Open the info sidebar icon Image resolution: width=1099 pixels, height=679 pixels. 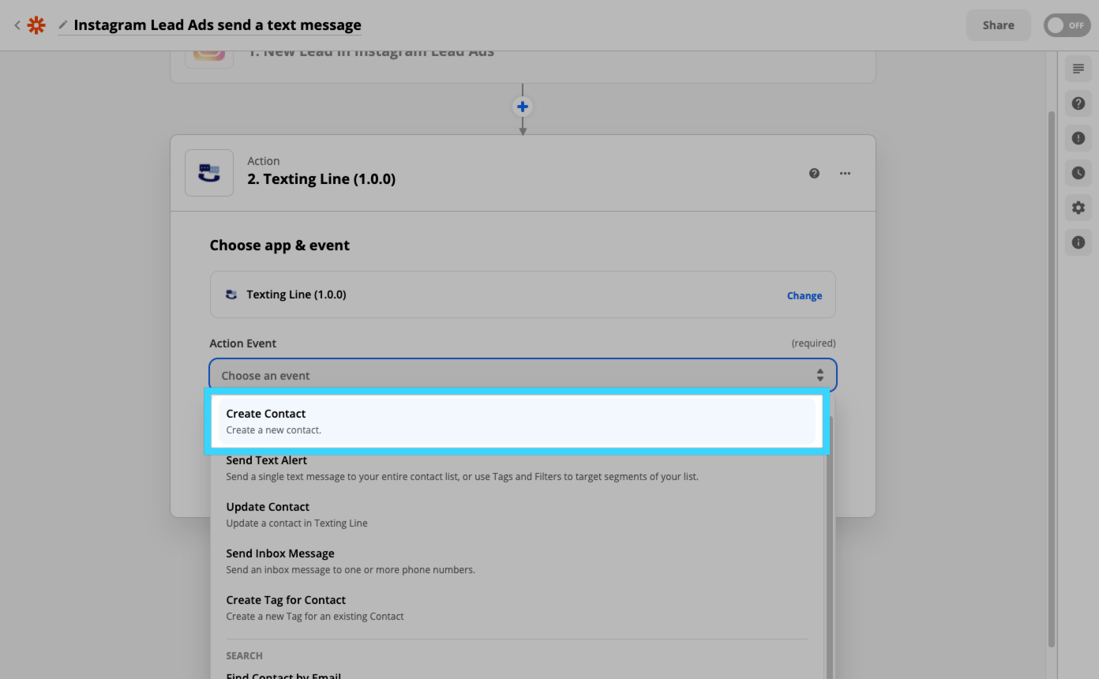click(1078, 242)
